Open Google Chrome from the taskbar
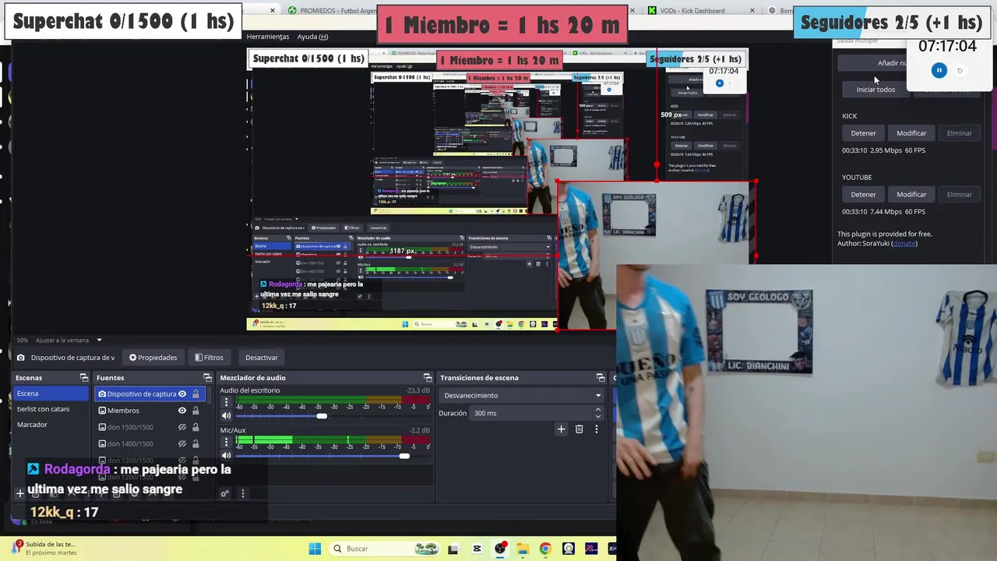The height and width of the screenshot is (561, 997). tap(545, 549)
